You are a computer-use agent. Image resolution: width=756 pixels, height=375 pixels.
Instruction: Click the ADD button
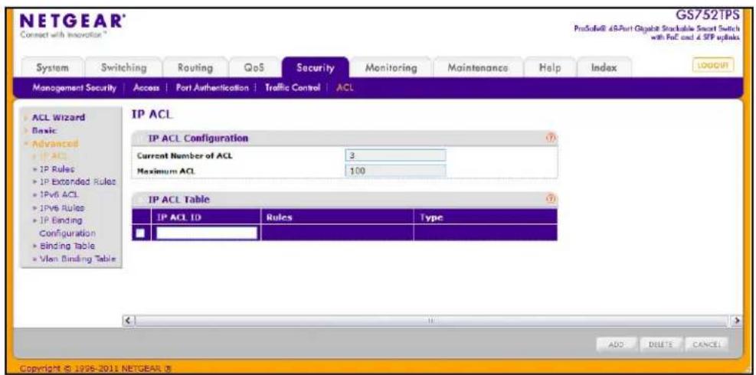click(617, 344)
